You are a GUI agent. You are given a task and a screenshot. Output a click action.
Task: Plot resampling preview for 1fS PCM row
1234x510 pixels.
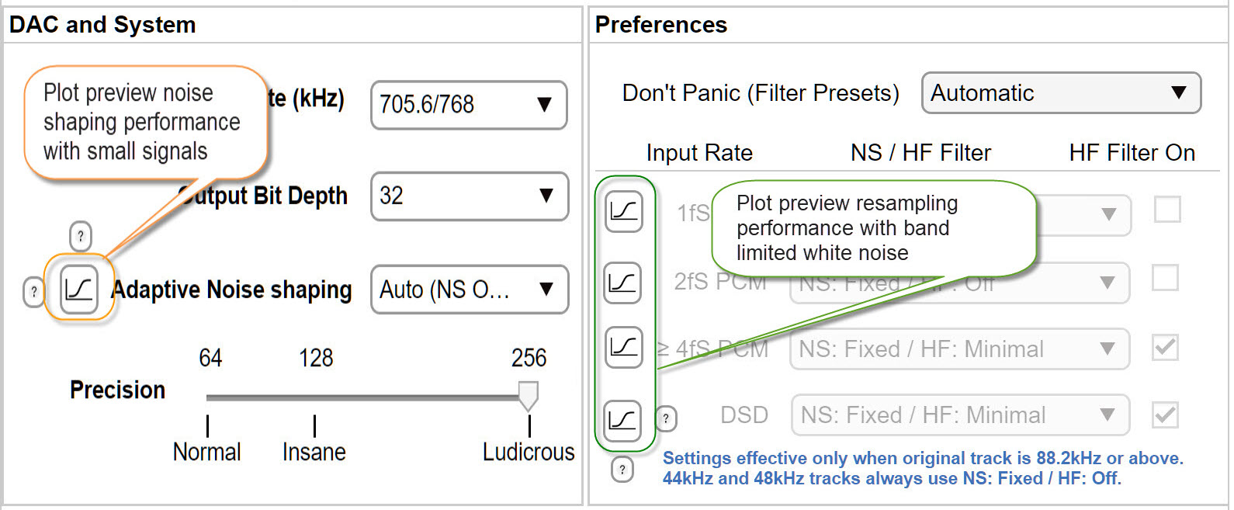click(623, 210)
